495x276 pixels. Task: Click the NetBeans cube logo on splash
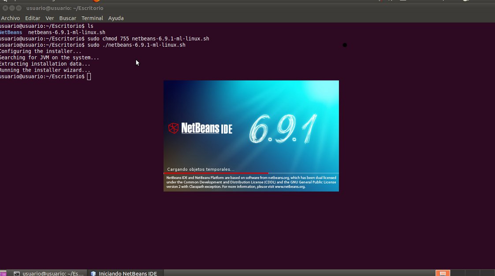click(173, 128)
